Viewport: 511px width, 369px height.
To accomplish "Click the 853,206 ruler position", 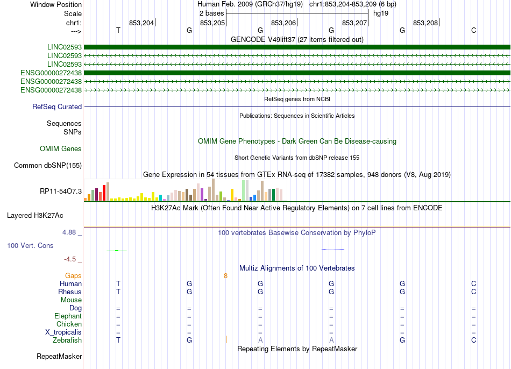I will tap(283, 23).
